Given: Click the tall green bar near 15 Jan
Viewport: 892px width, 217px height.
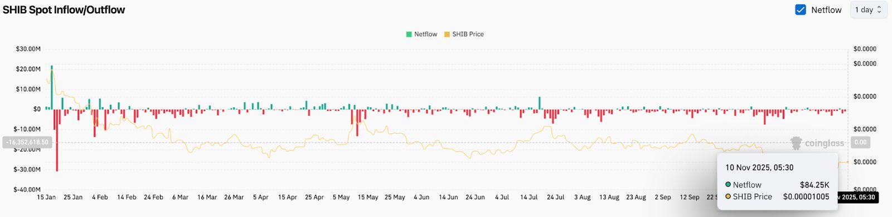Looking at the screenshot, I should pyautogui.click(x=52, y=87).
